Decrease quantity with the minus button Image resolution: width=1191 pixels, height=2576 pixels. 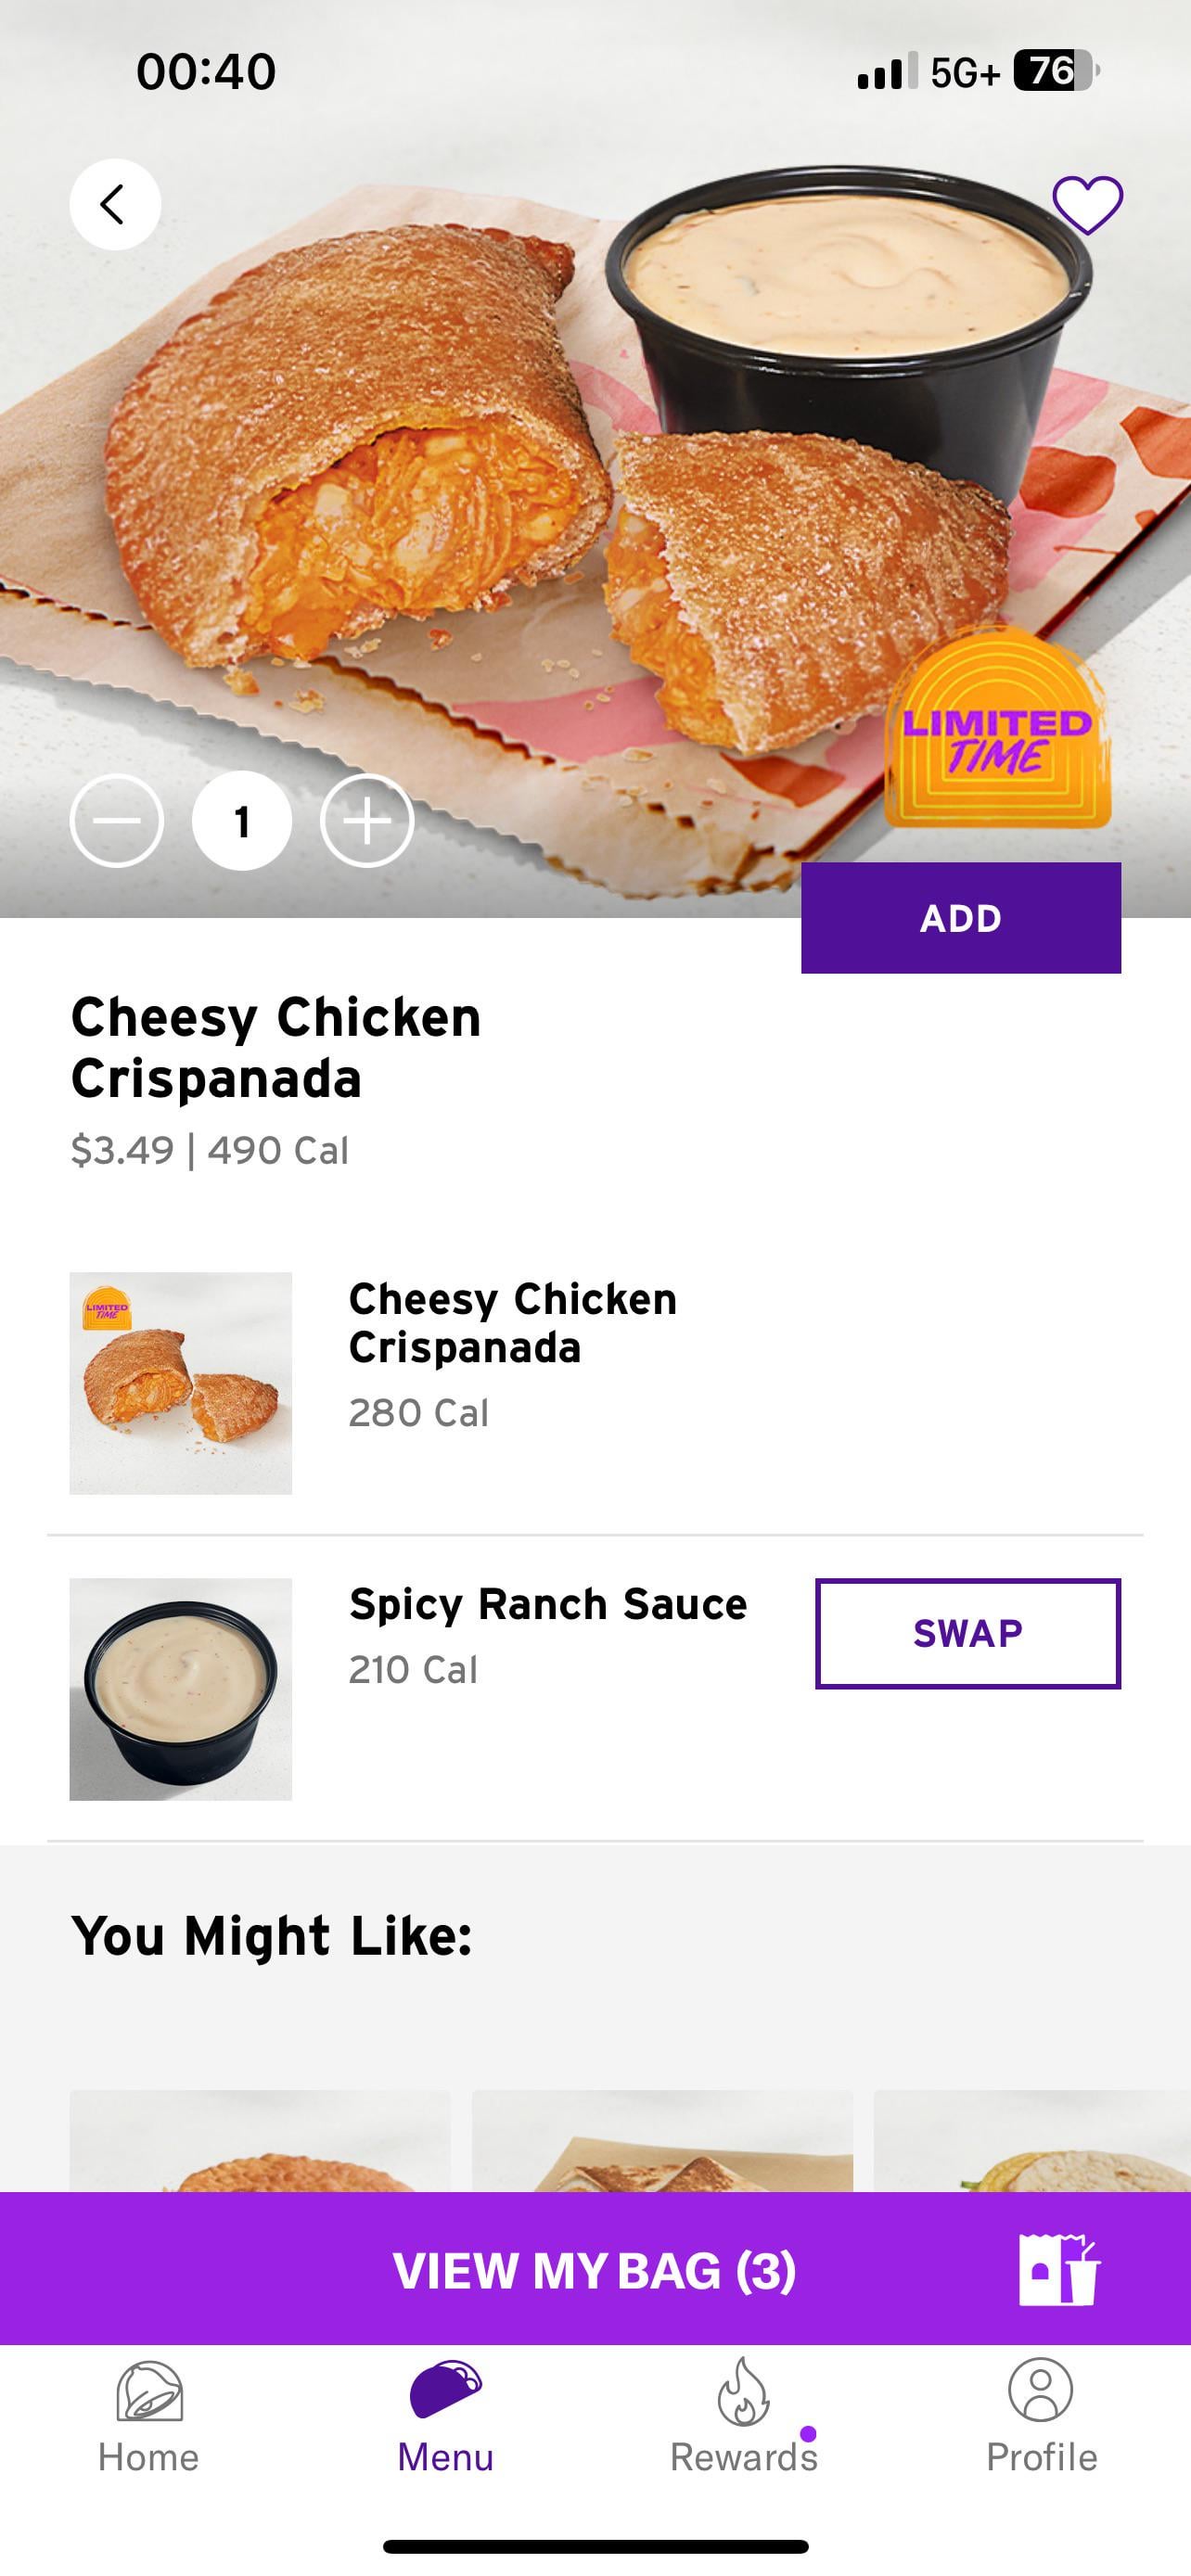117,821
